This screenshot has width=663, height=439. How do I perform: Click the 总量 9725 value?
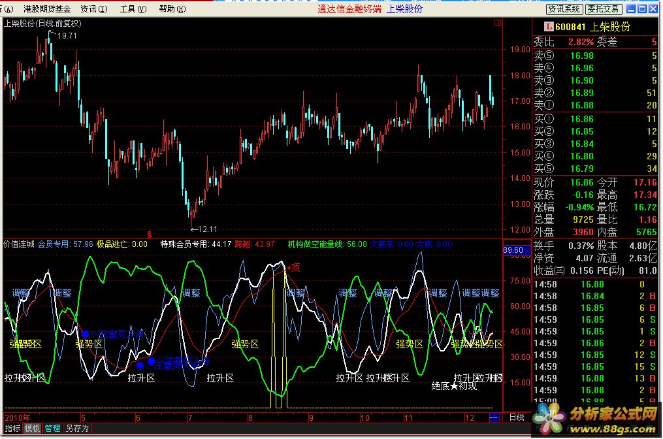583,219
